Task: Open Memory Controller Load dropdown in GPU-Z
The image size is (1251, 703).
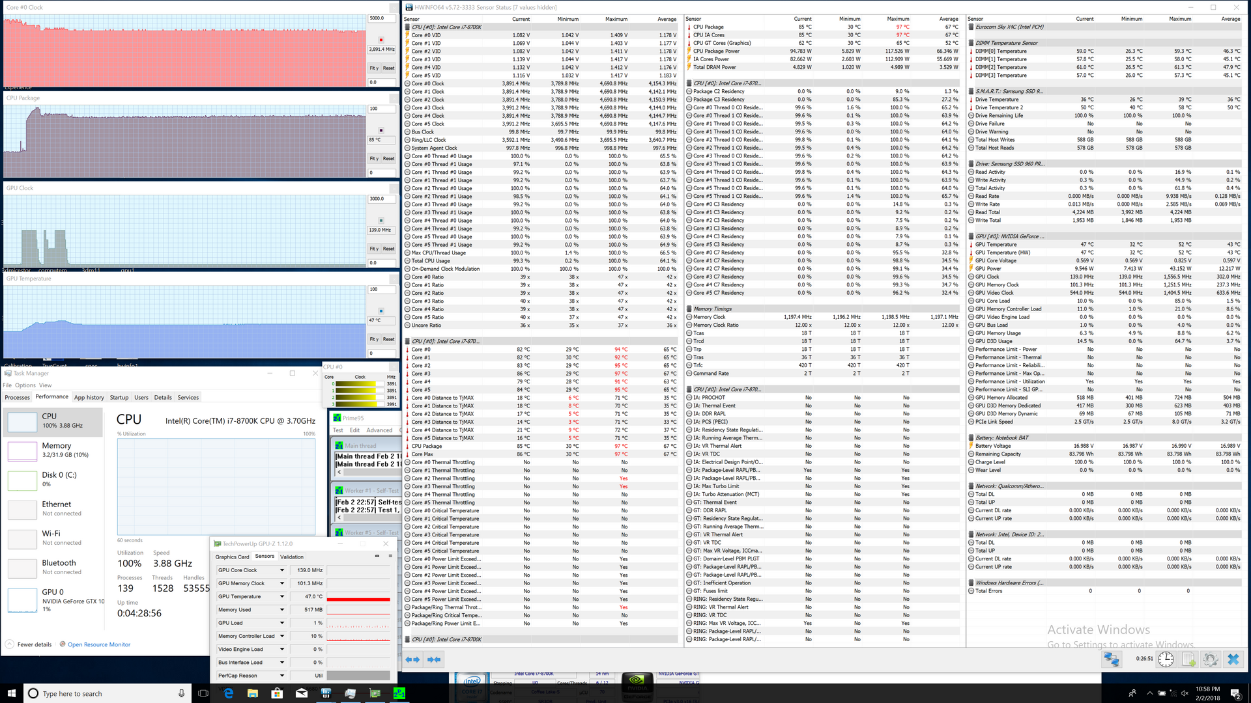Action: coord(282,636)
